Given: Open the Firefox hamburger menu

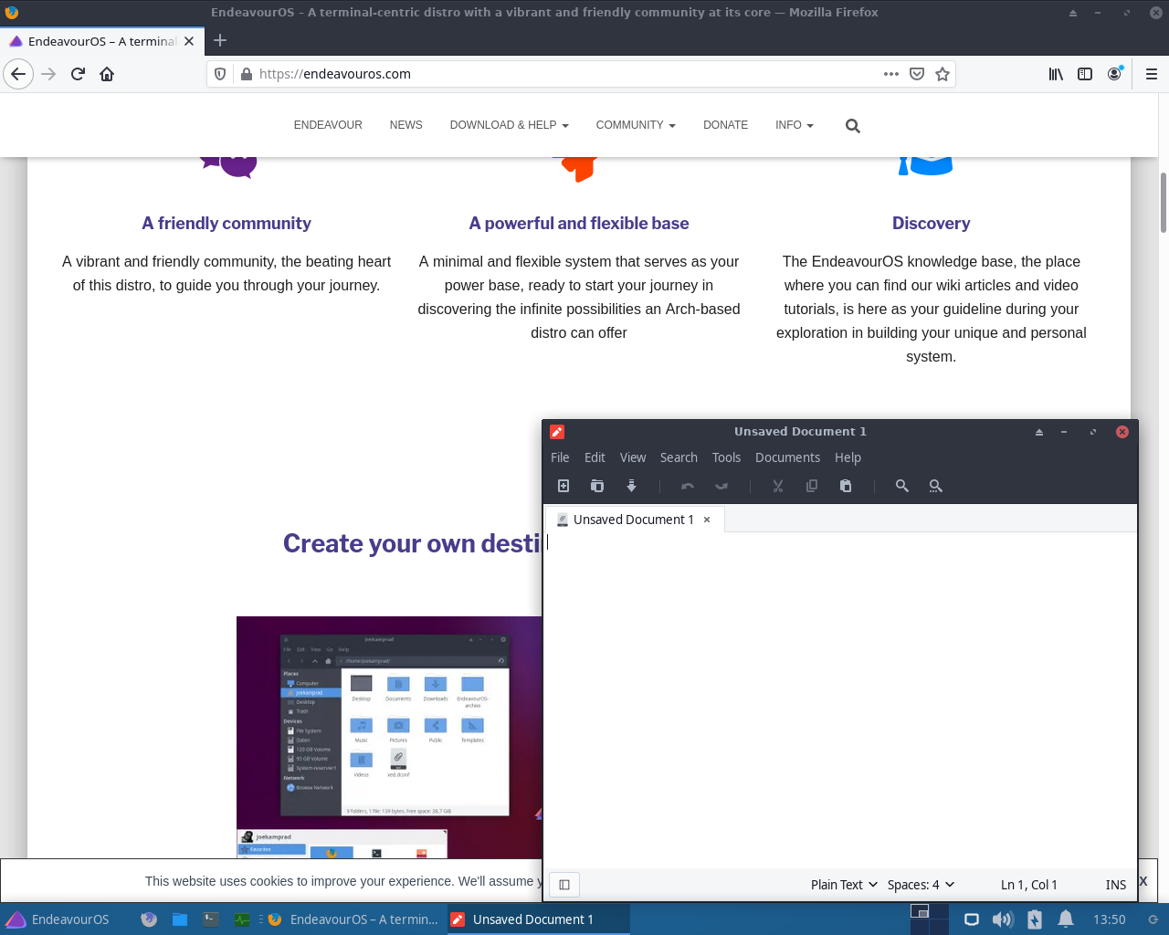Looking at the screenshot, I should (1152, 74).
